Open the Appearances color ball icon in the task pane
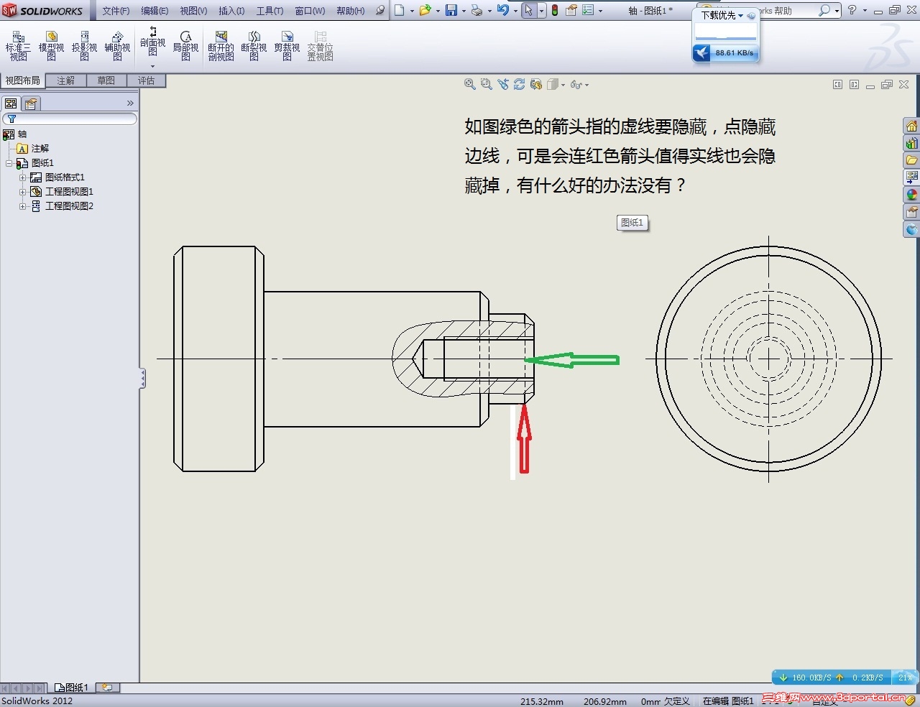The height and width of the screenshot is (707, 920). (911, 194)
